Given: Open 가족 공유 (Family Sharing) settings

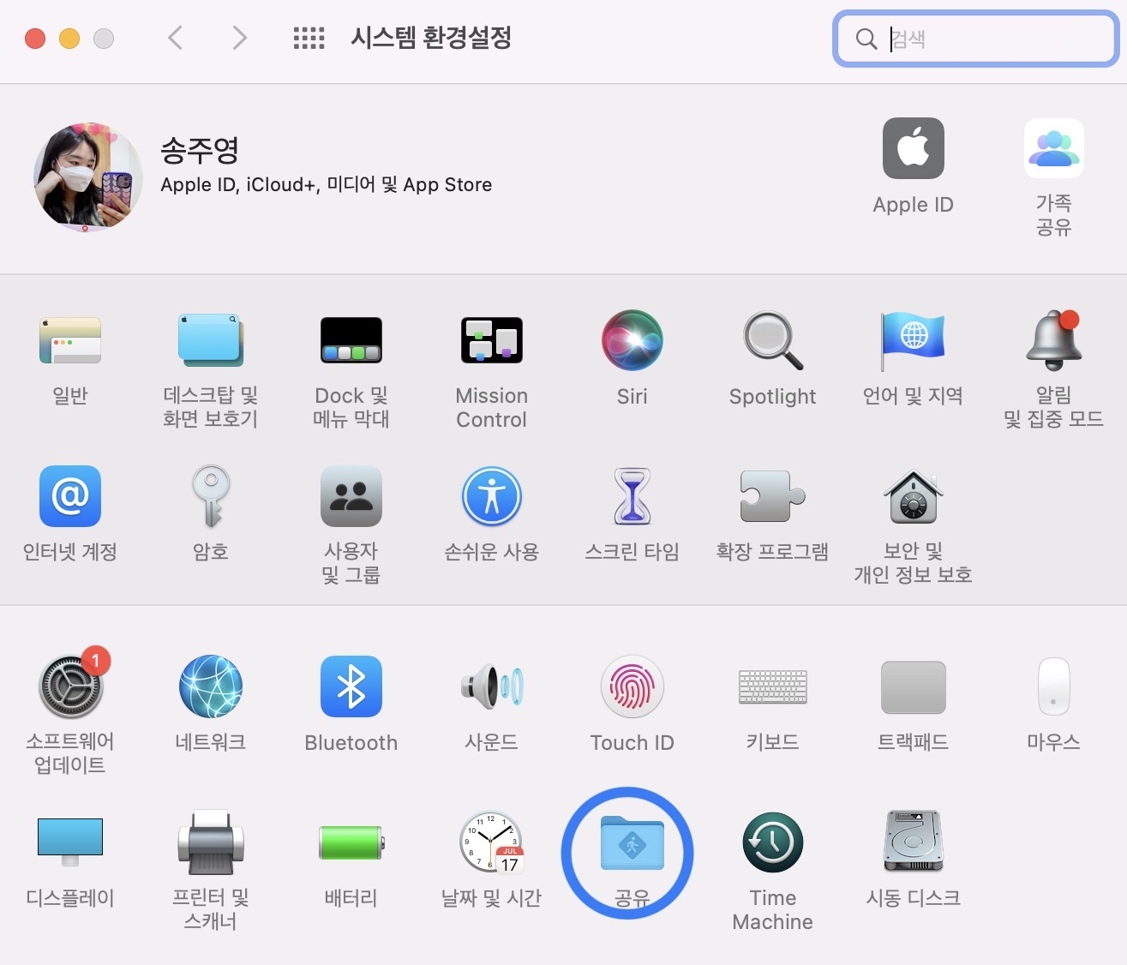Looking at the screenshot, I should click(1054, 148).
